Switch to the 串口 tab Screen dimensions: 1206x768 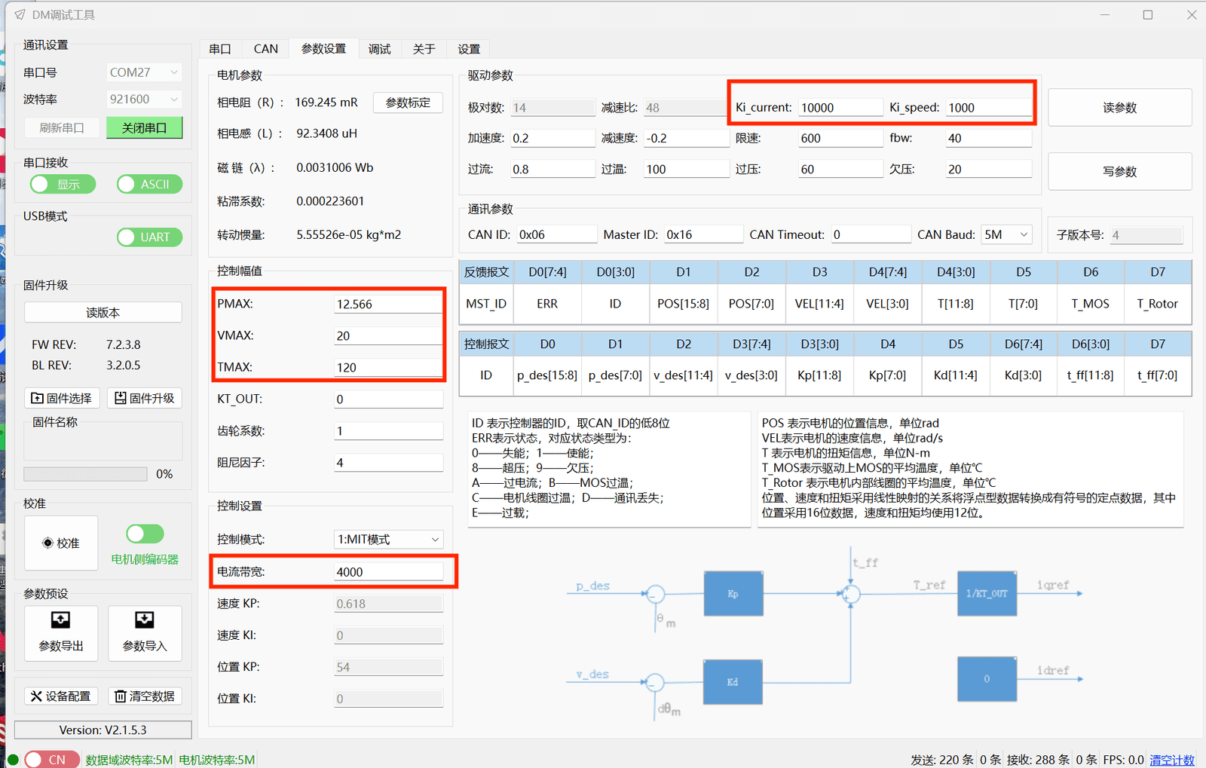click(220, 49)
